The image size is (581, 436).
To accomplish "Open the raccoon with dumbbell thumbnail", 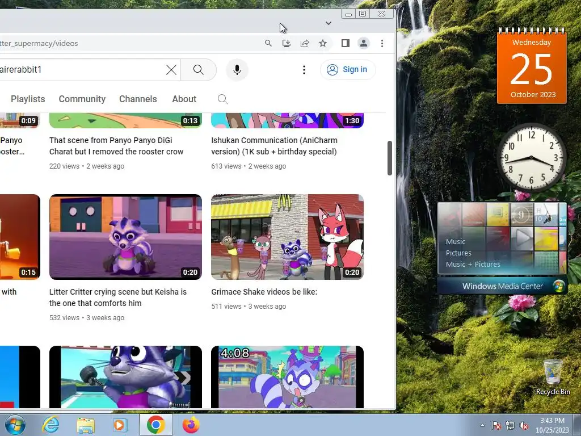I will pos(125,377).
